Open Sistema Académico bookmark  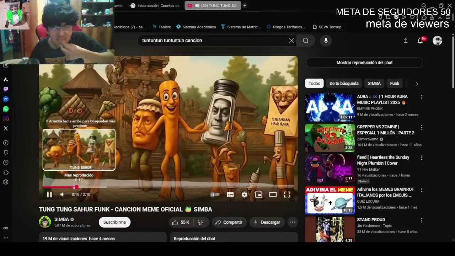[x=196, y=27]
